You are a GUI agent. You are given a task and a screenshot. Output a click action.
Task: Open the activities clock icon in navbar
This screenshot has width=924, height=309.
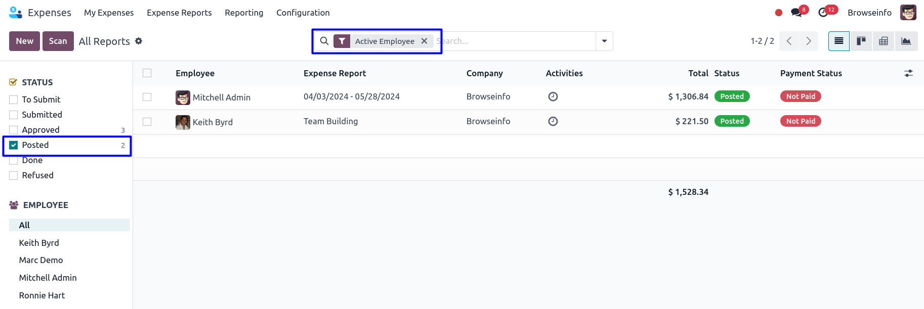point(823,13)
